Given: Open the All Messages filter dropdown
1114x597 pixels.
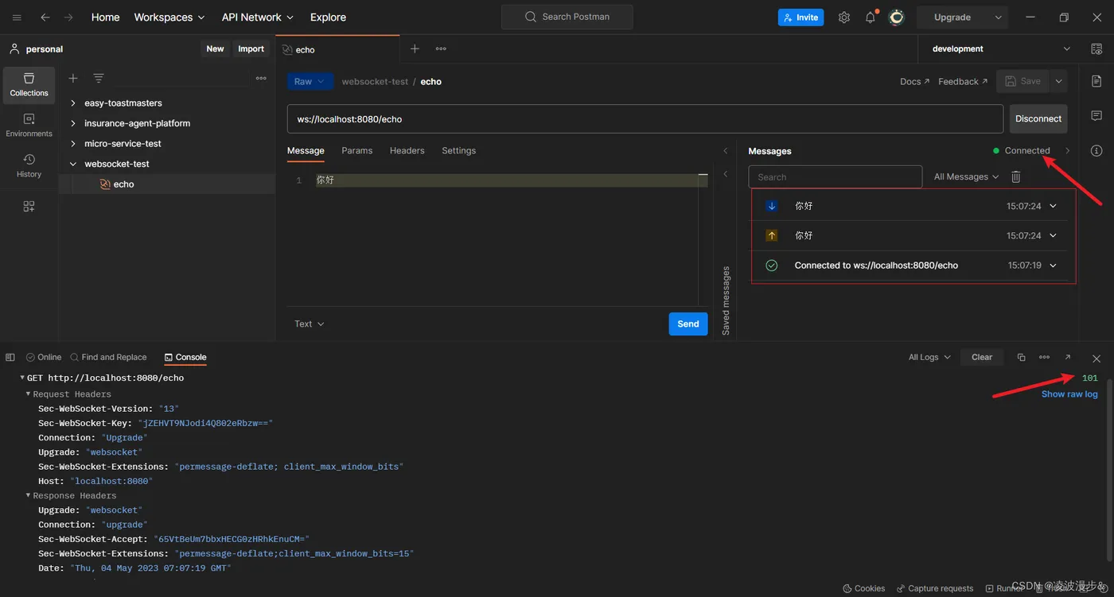Looking at the screenshot, I should [966, 176].
